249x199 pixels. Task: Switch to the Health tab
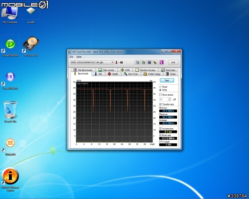click(x=113, y=74)
